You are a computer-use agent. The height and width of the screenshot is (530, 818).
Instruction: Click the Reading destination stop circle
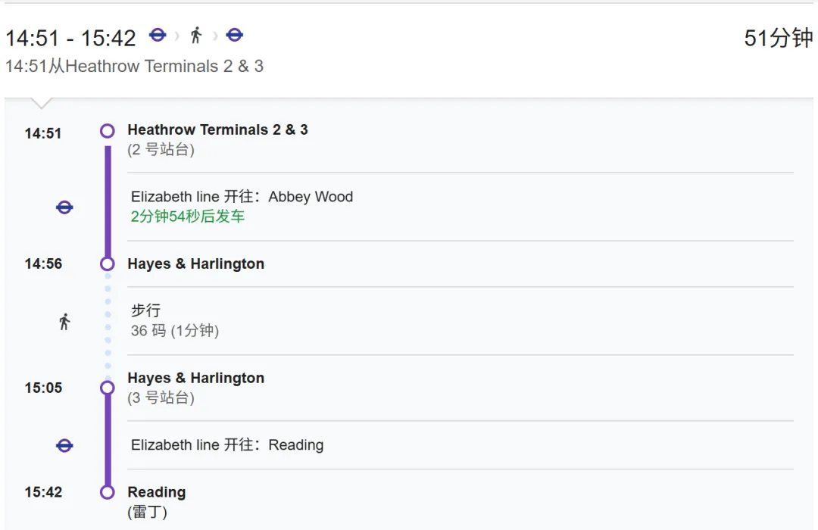108,492
